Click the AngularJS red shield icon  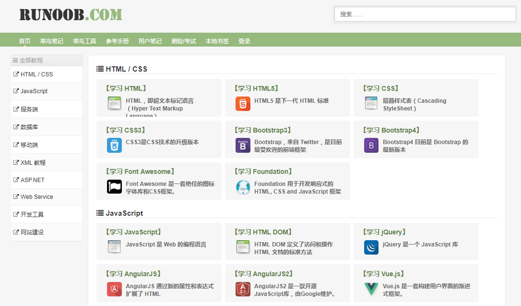pyautogui.click(x=114, y=289)
